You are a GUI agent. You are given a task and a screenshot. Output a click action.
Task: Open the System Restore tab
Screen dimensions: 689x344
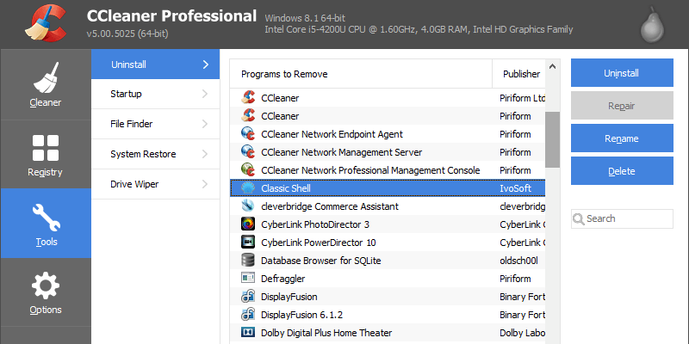click(156, 155)
